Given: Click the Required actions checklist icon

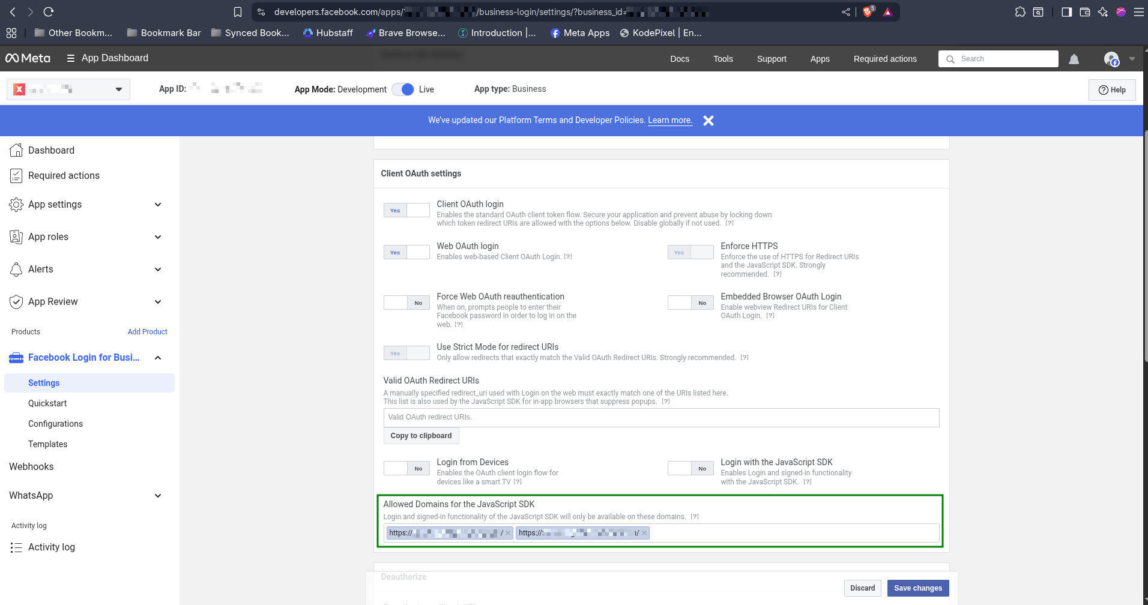Looking at the screenshot, I should coord(16,176).
